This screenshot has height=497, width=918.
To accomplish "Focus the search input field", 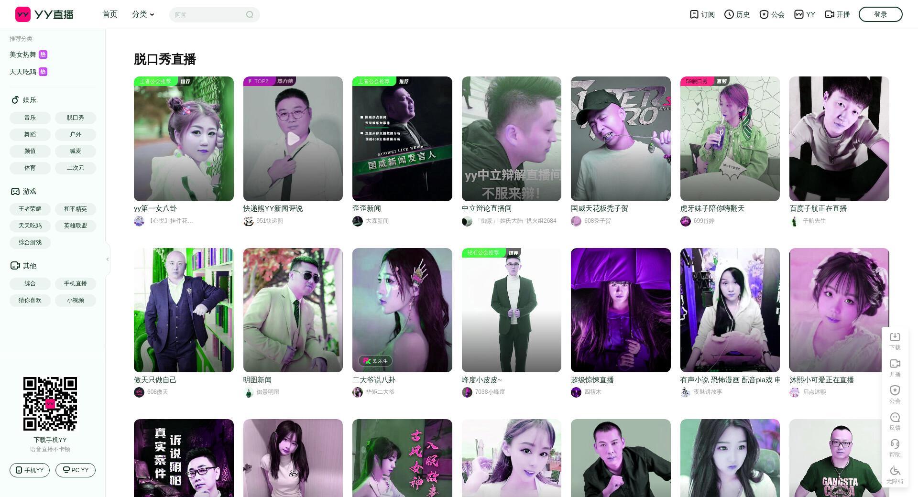I will click(208, 14).
